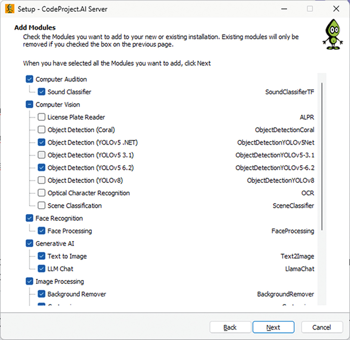Check Optical Character Recognition module
The image size is (350, 340).
(x=42, y=193)
